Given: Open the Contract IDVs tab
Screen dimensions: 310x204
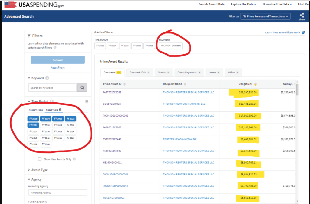Looking at the screenshot, I should (x=140, y=73).
